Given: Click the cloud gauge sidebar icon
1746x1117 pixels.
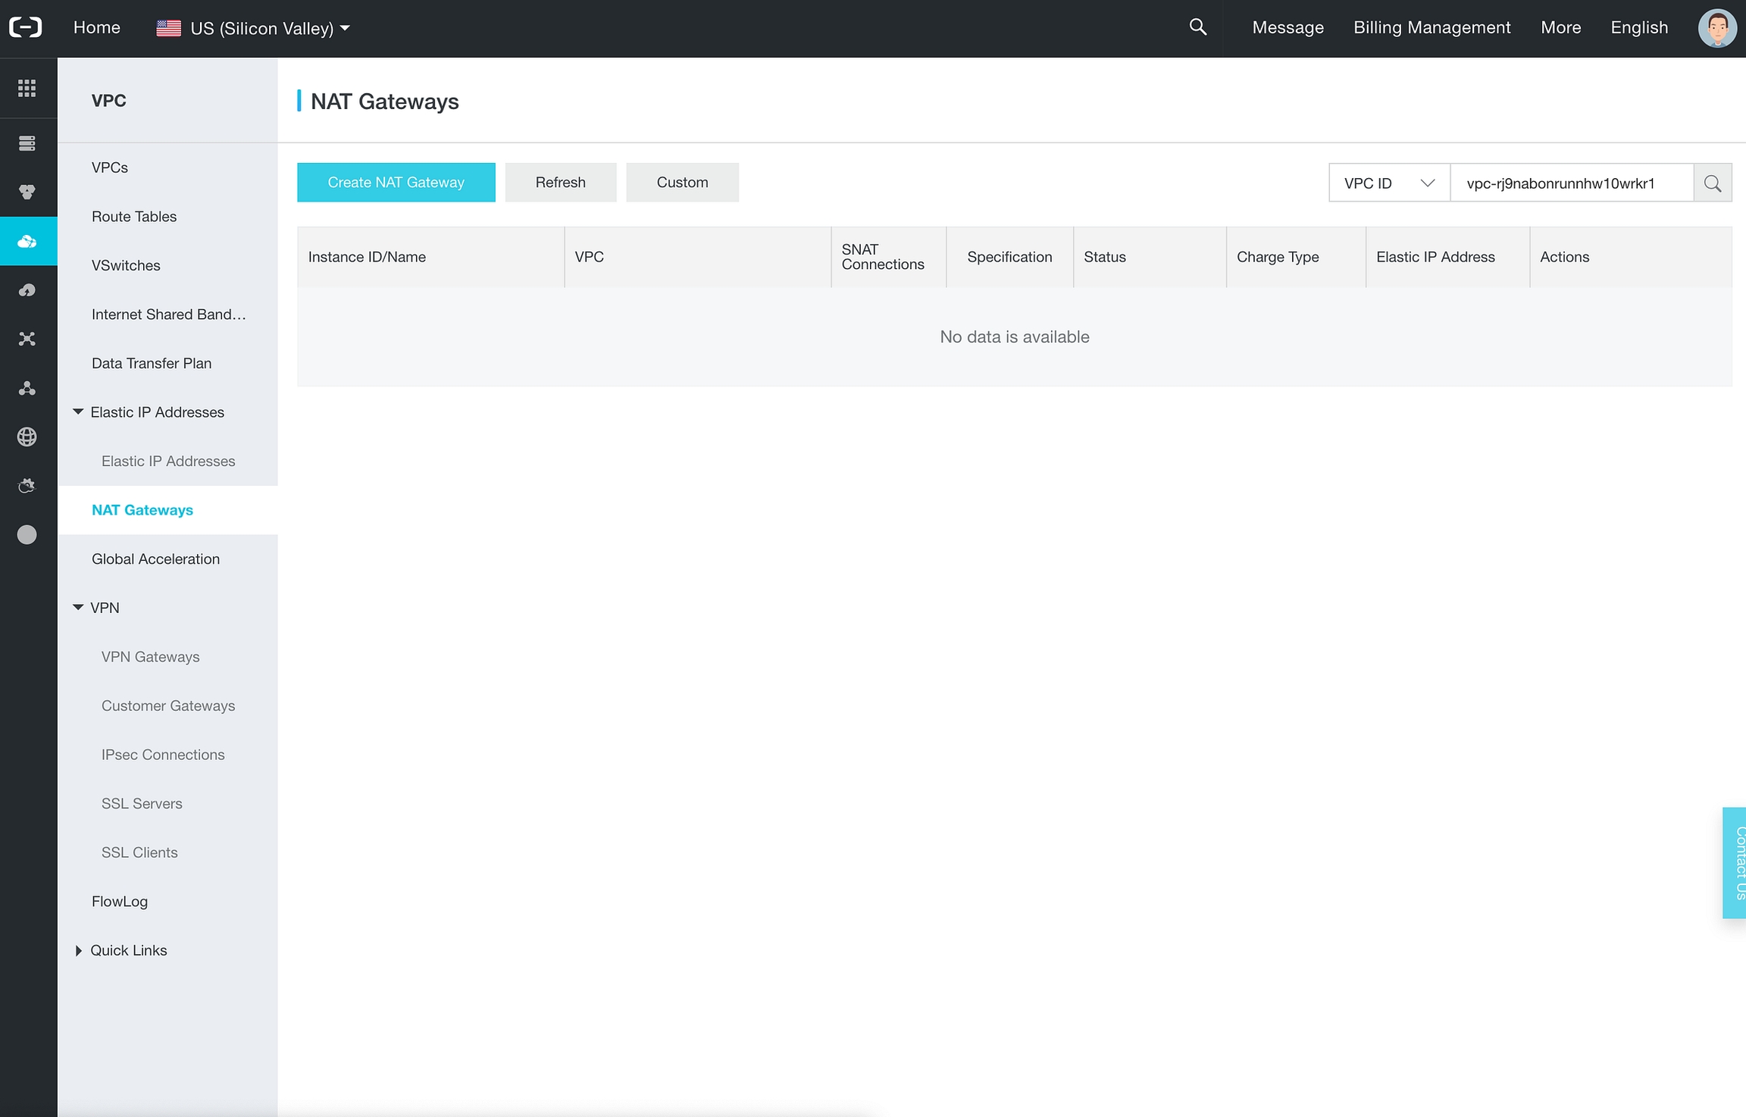Looking at the screenshot, I should tap(27, 290).
